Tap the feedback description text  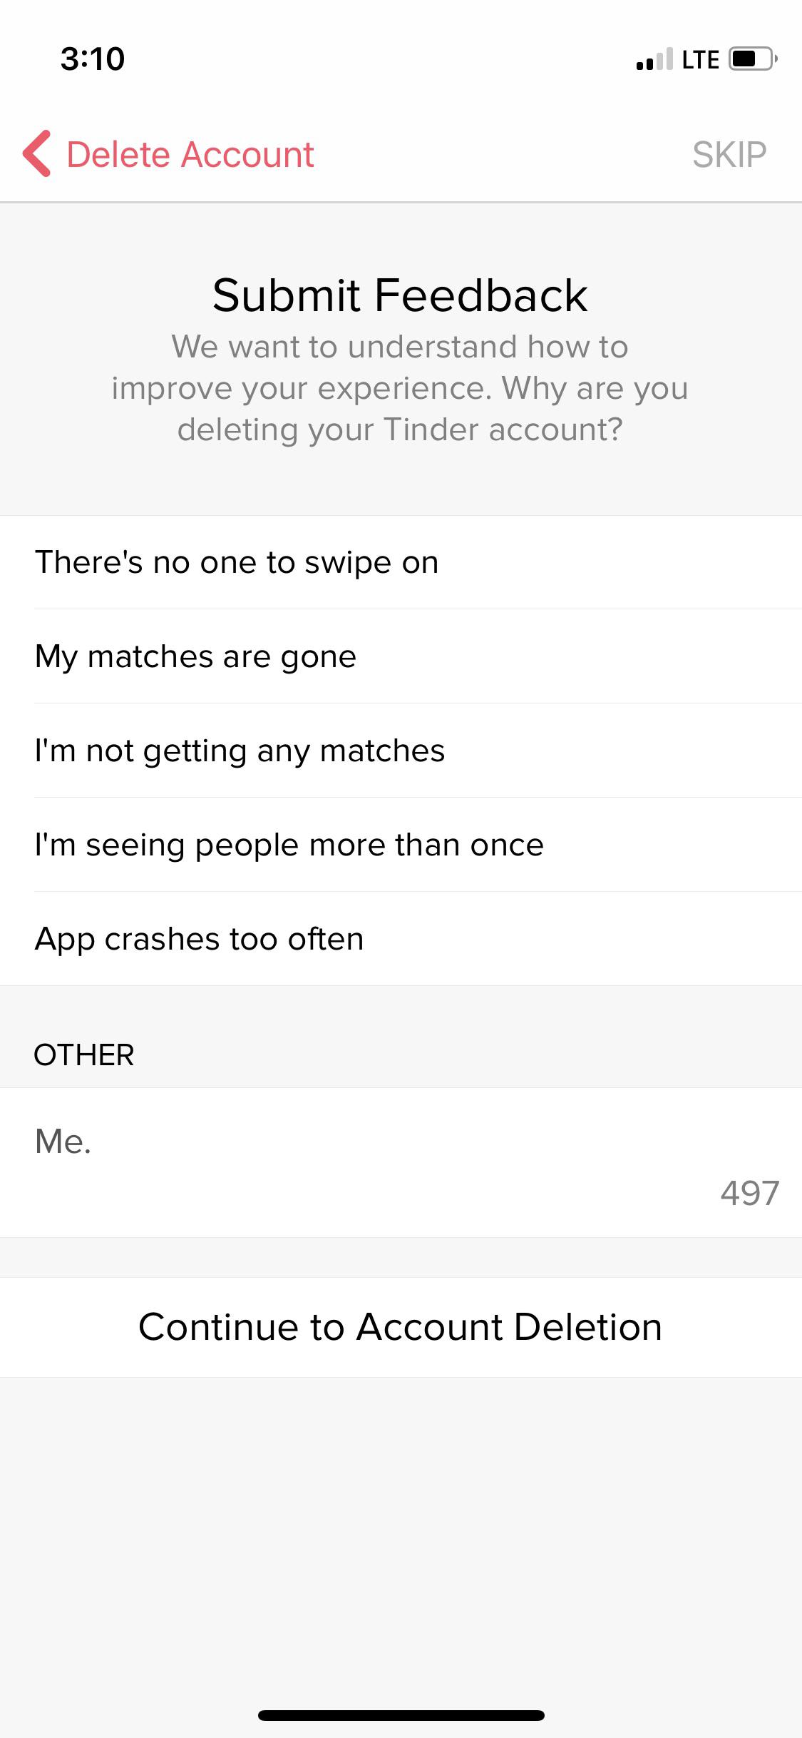pos(401,387)
